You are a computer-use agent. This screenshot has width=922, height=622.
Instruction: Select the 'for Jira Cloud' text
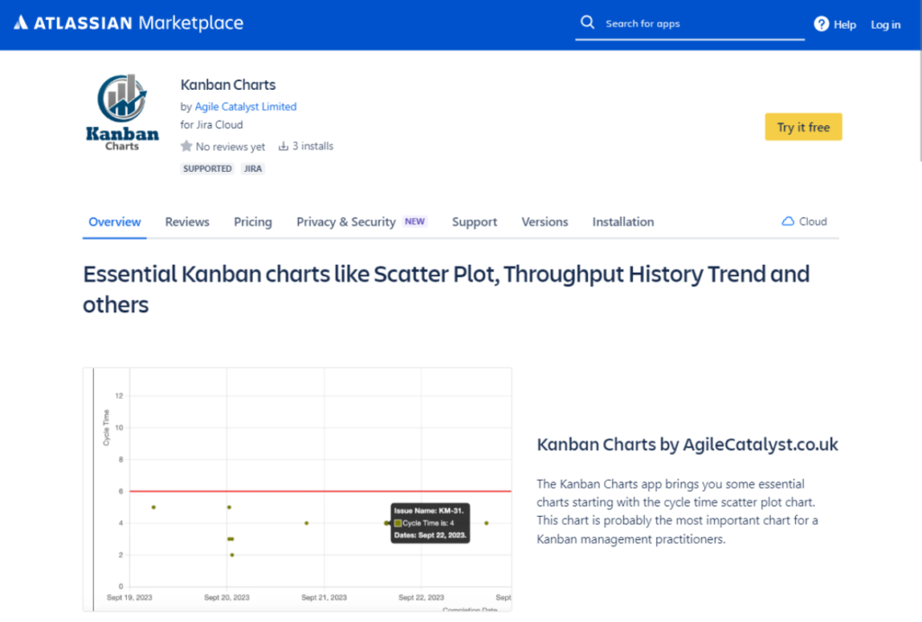(212, 124)
